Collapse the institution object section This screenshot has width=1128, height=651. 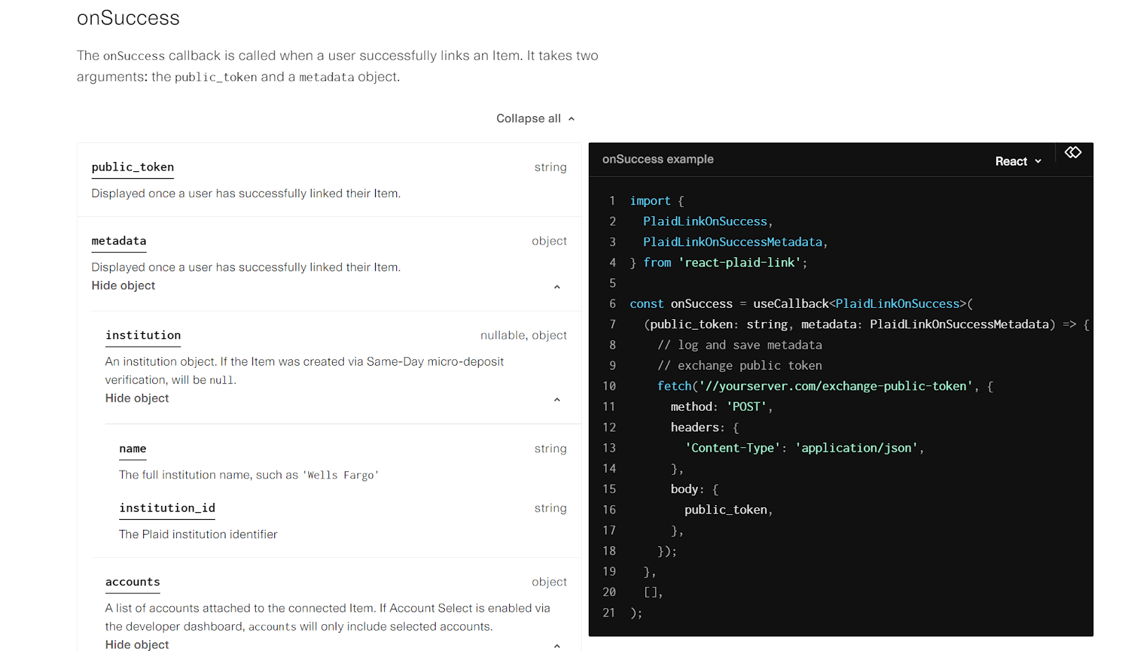click(x=137, y=398)
